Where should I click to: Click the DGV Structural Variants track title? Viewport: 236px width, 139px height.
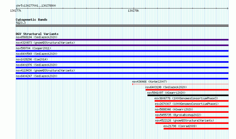(37, 34)
